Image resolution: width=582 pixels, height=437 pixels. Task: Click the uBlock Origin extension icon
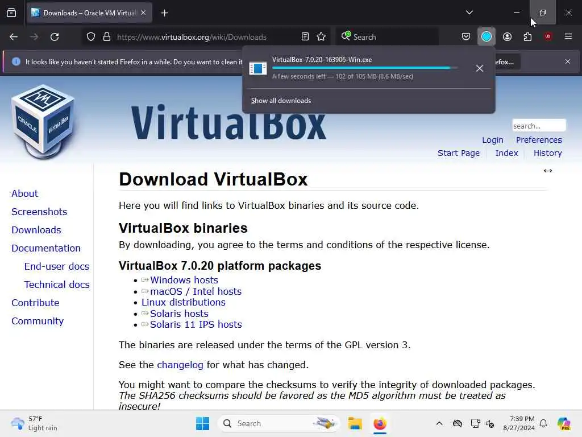548,36
